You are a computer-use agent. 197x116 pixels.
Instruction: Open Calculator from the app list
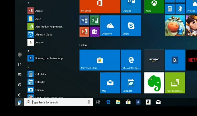point(51,74)
